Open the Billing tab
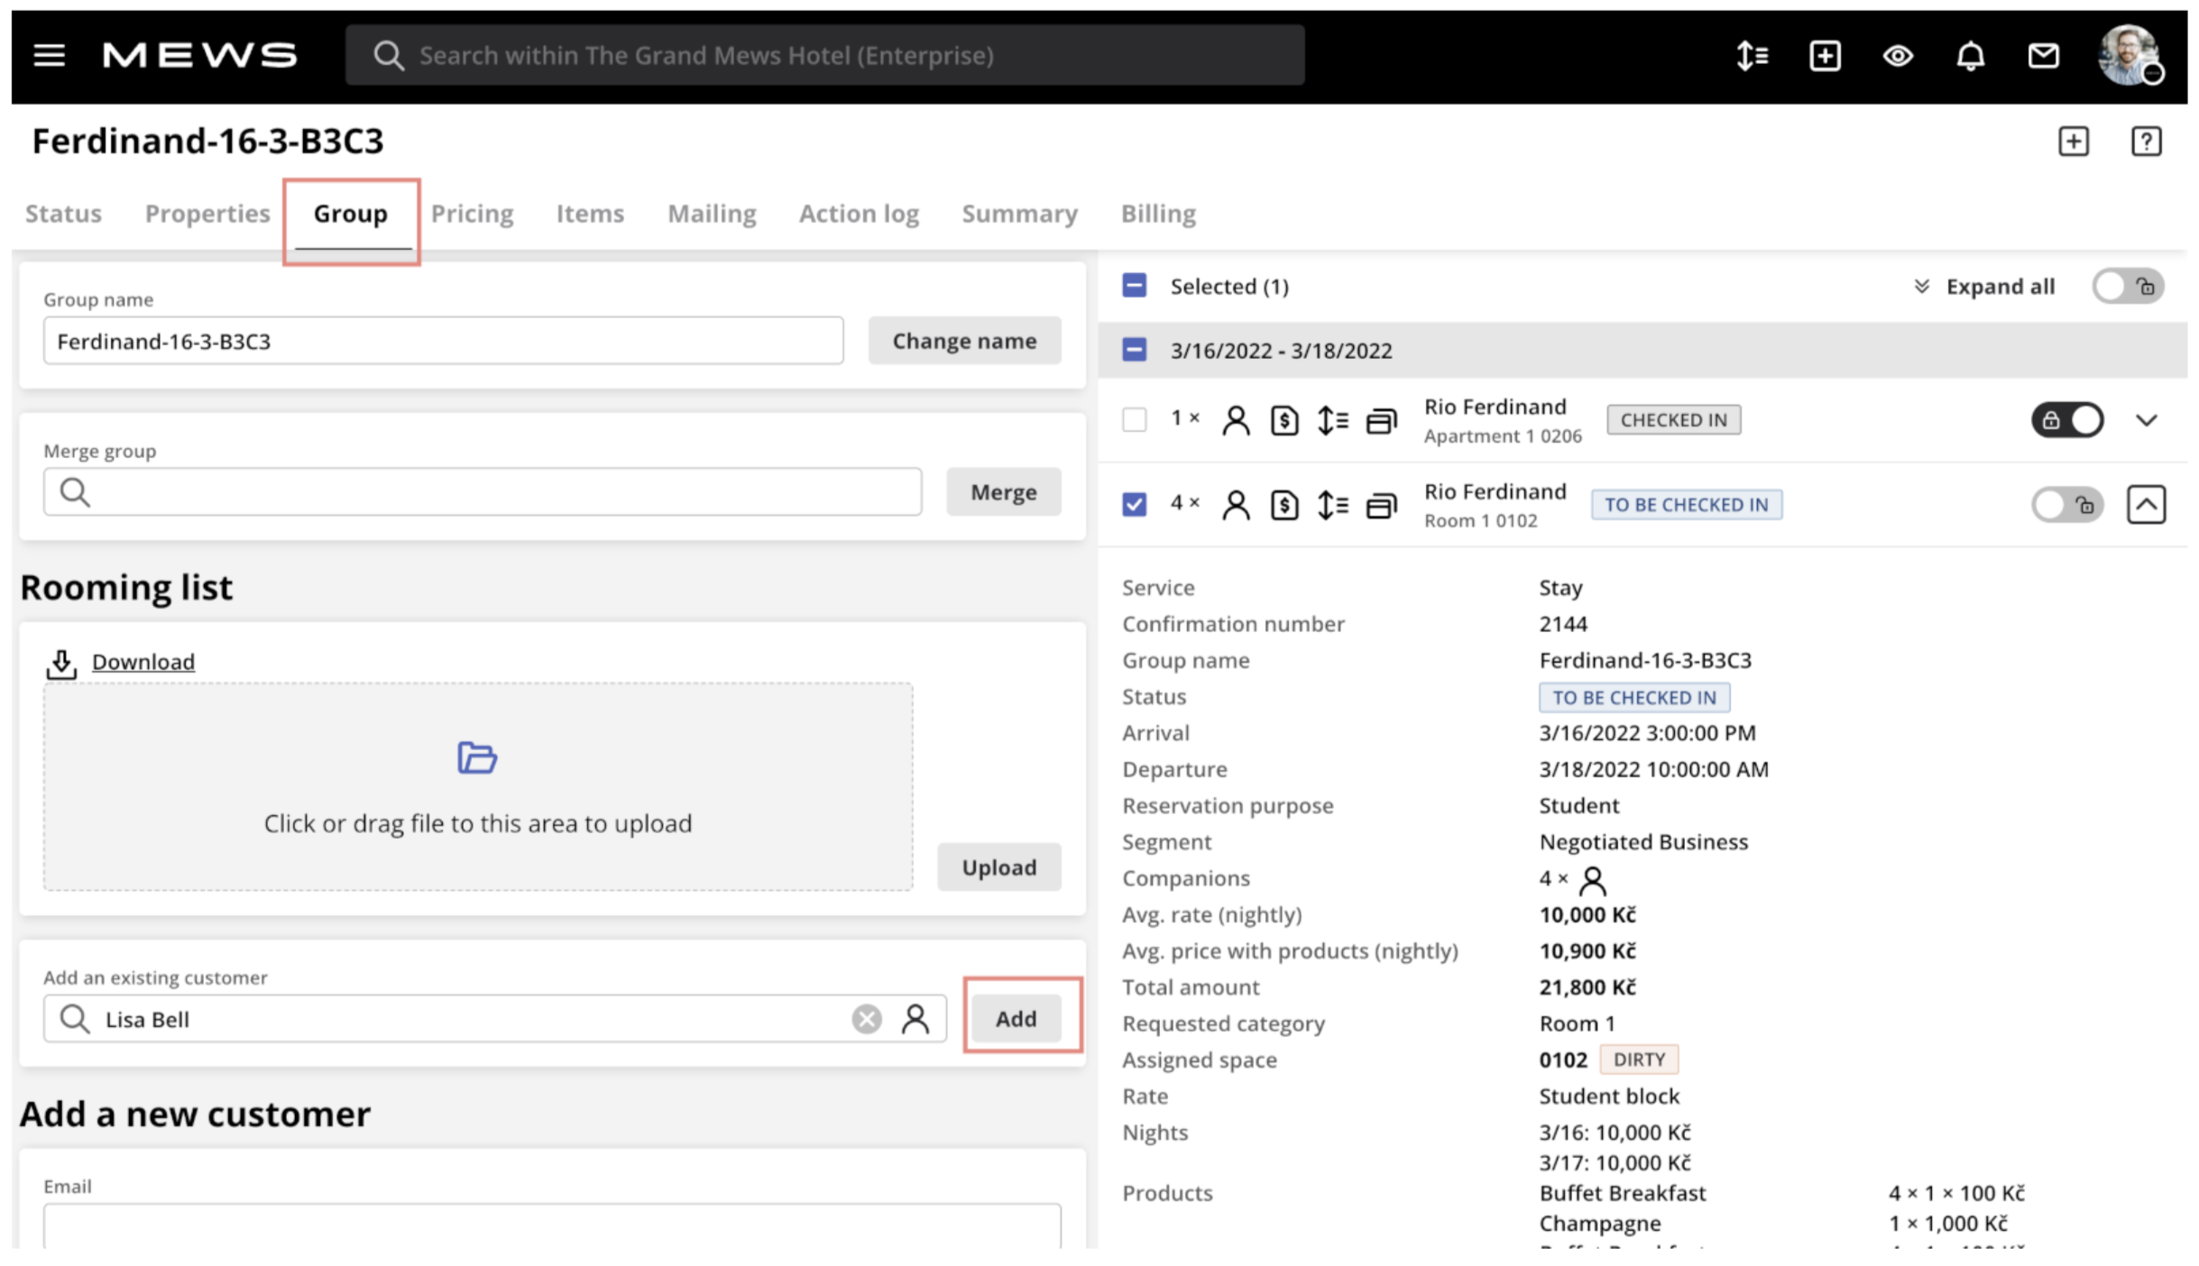The width and height of the screenshot is (2199, 1266). [1158, 214]
